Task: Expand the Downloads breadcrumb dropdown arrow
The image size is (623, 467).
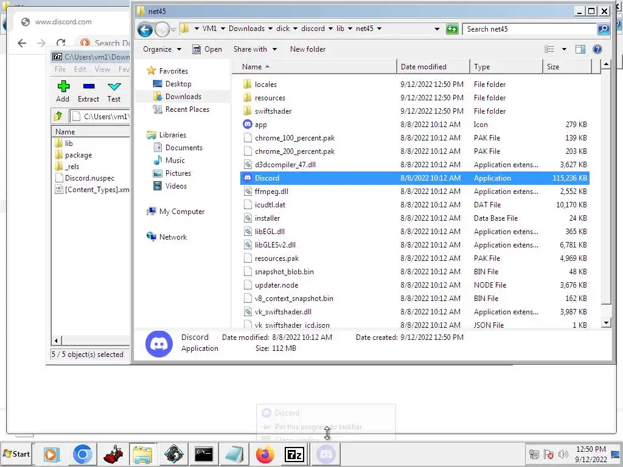Action: pos(270,29)
